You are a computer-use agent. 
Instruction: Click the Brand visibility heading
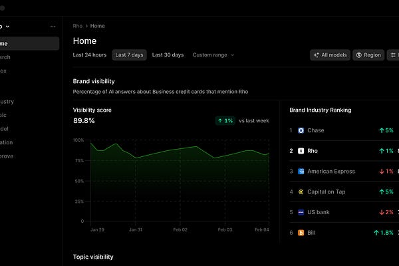[94, 81]
